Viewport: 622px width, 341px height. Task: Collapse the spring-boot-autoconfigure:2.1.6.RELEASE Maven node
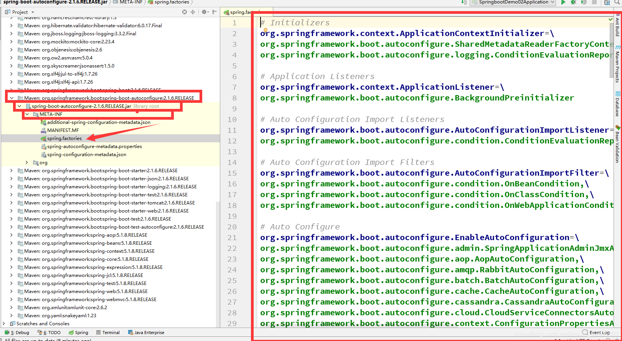[12, 98]
